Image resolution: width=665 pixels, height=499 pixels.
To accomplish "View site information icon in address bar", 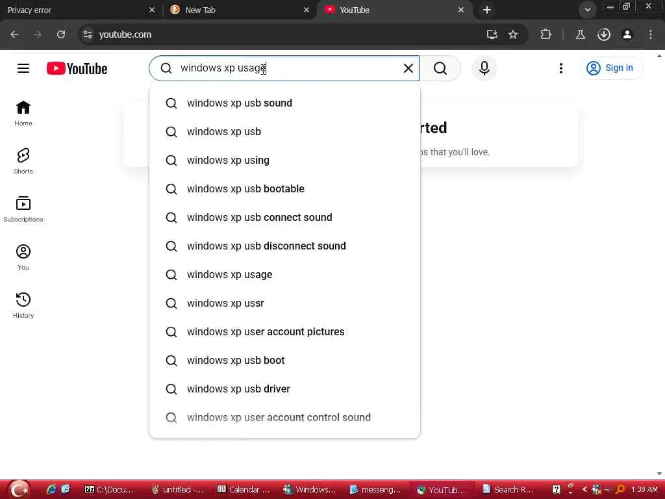I will (x=88, y=34).
